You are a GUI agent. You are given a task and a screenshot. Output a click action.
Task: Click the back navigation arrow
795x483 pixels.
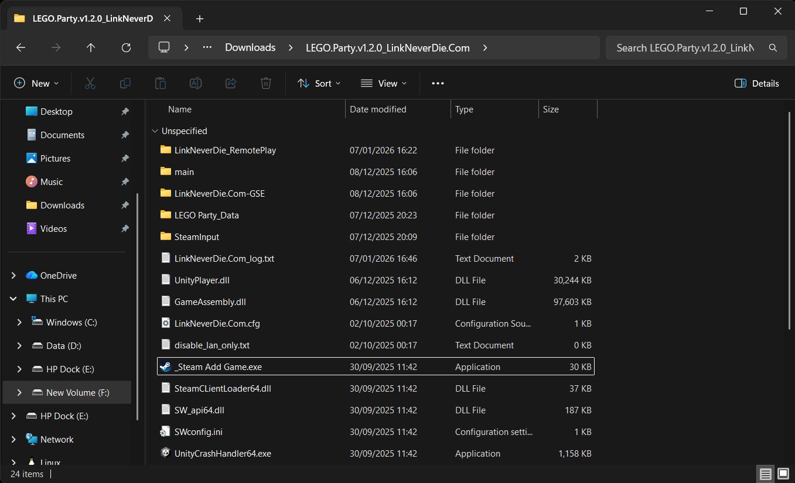[21, 48]
